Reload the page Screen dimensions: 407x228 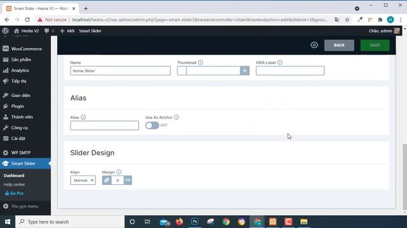(27, 20)
